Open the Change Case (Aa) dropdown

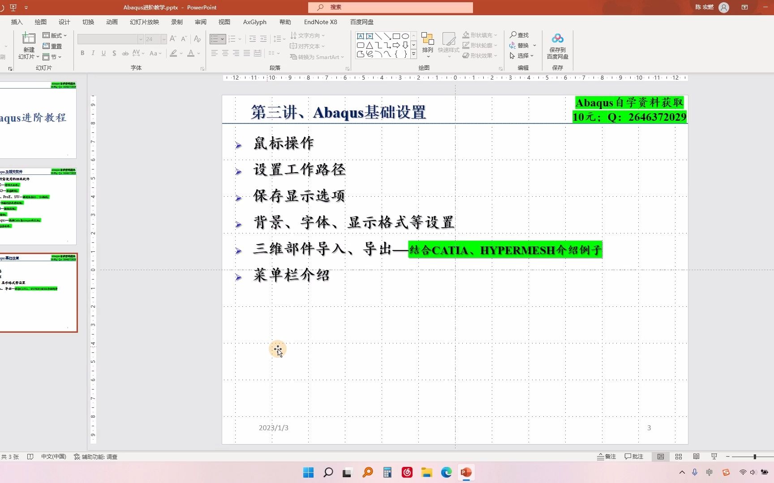coord(155,53)
